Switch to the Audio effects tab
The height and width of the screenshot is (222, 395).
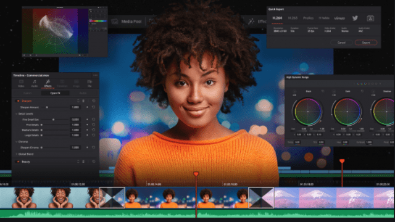click(x=83, y=93)
